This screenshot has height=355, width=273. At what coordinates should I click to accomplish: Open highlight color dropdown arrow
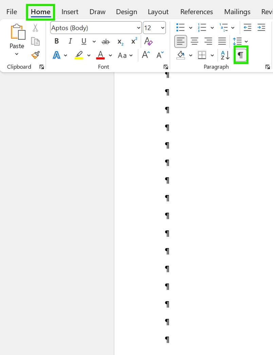(x=89, y=55)
